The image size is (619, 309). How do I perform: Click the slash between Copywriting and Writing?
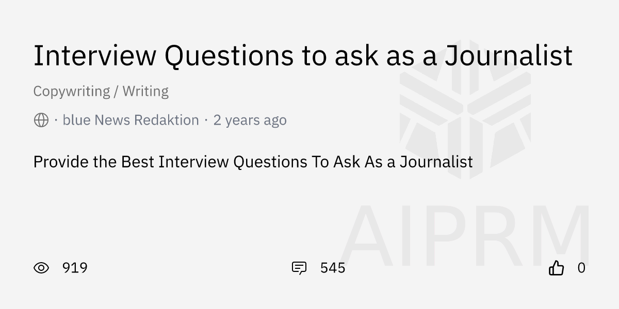pos(116,92)
